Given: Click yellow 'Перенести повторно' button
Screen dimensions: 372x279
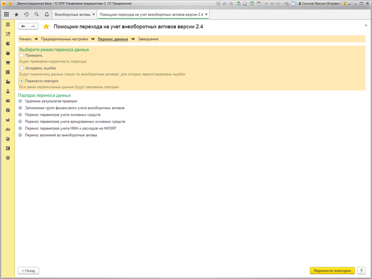Looking at the screenshot, I should click(x=333, y=270).
